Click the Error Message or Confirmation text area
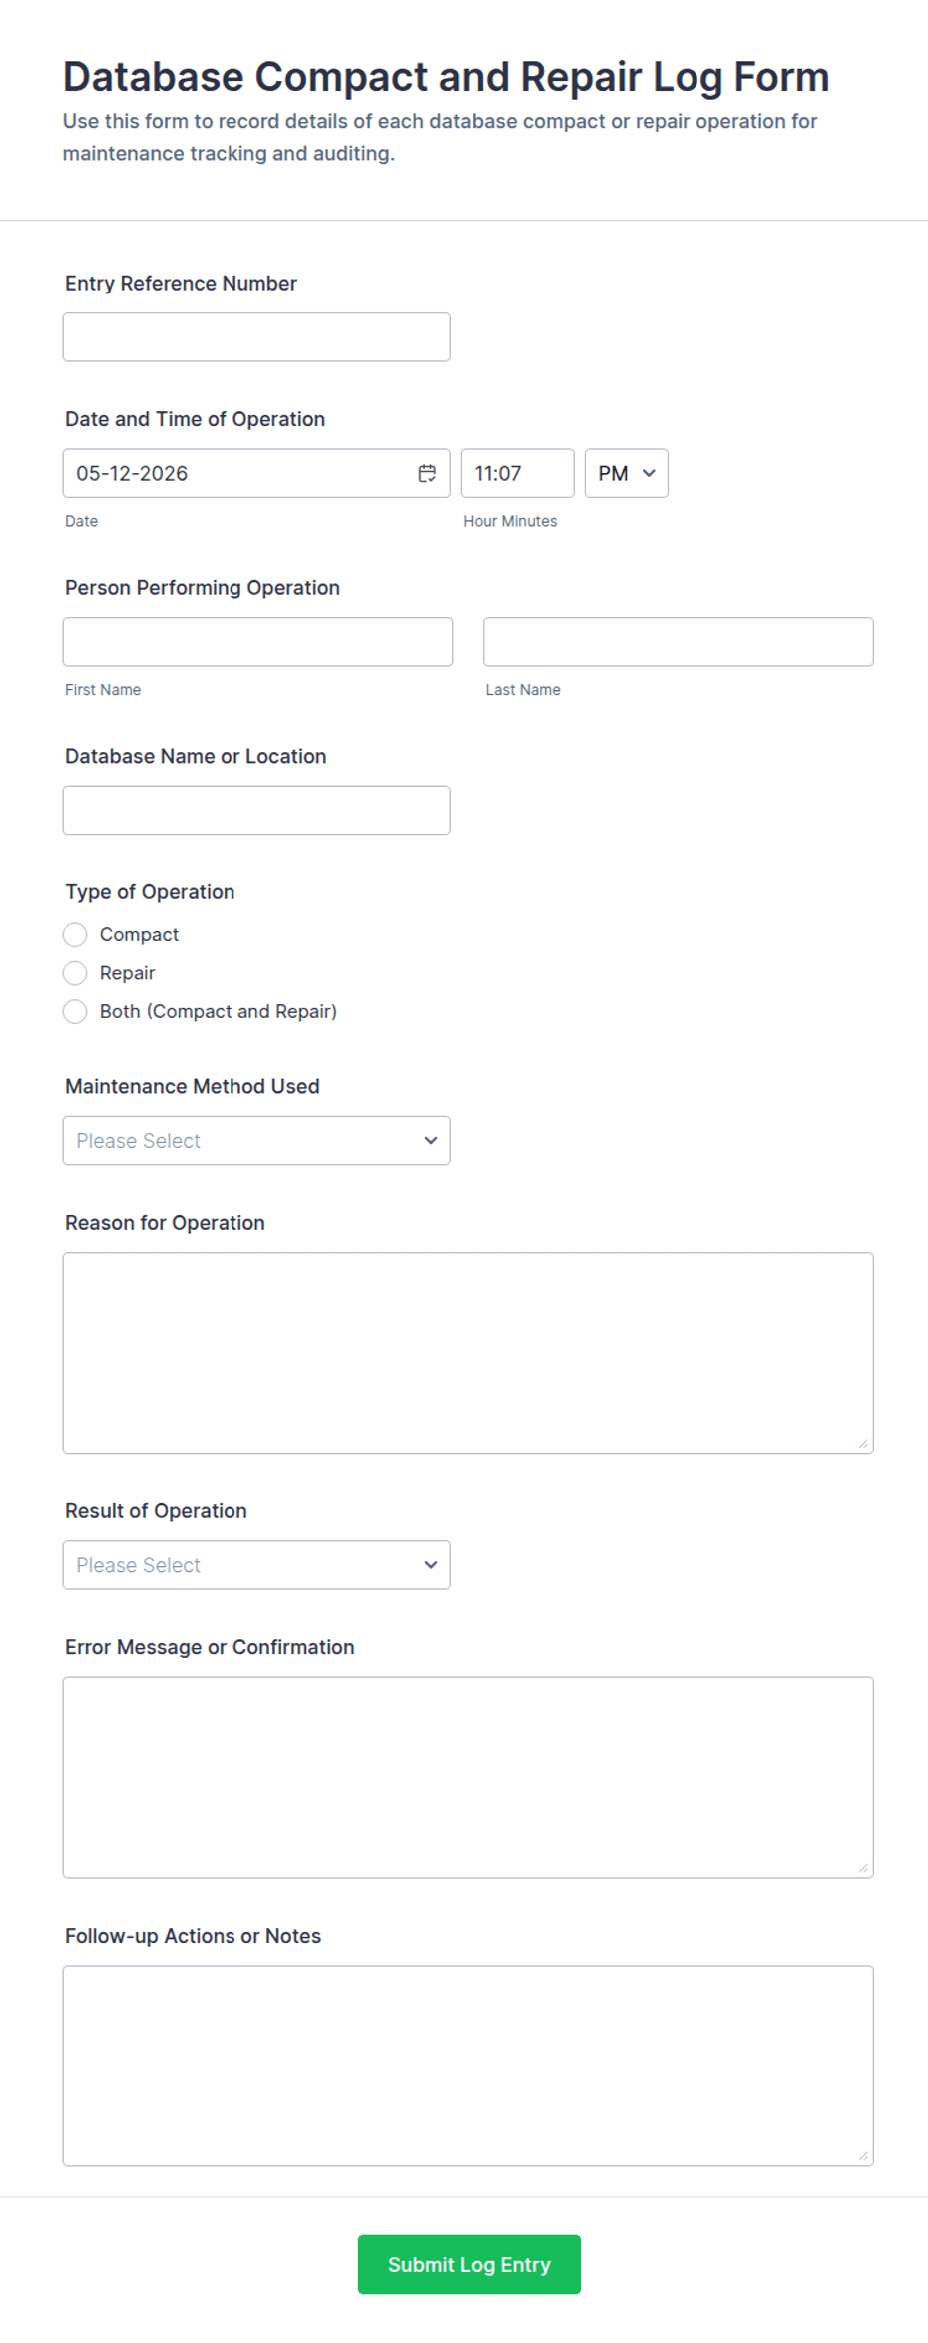928x2343 pixels. coord(468,1777)
